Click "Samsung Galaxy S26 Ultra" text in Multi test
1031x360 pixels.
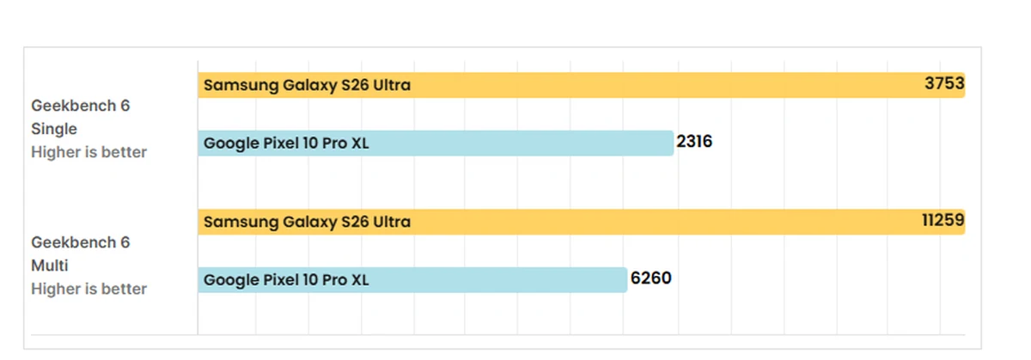[x=307, y=222]
